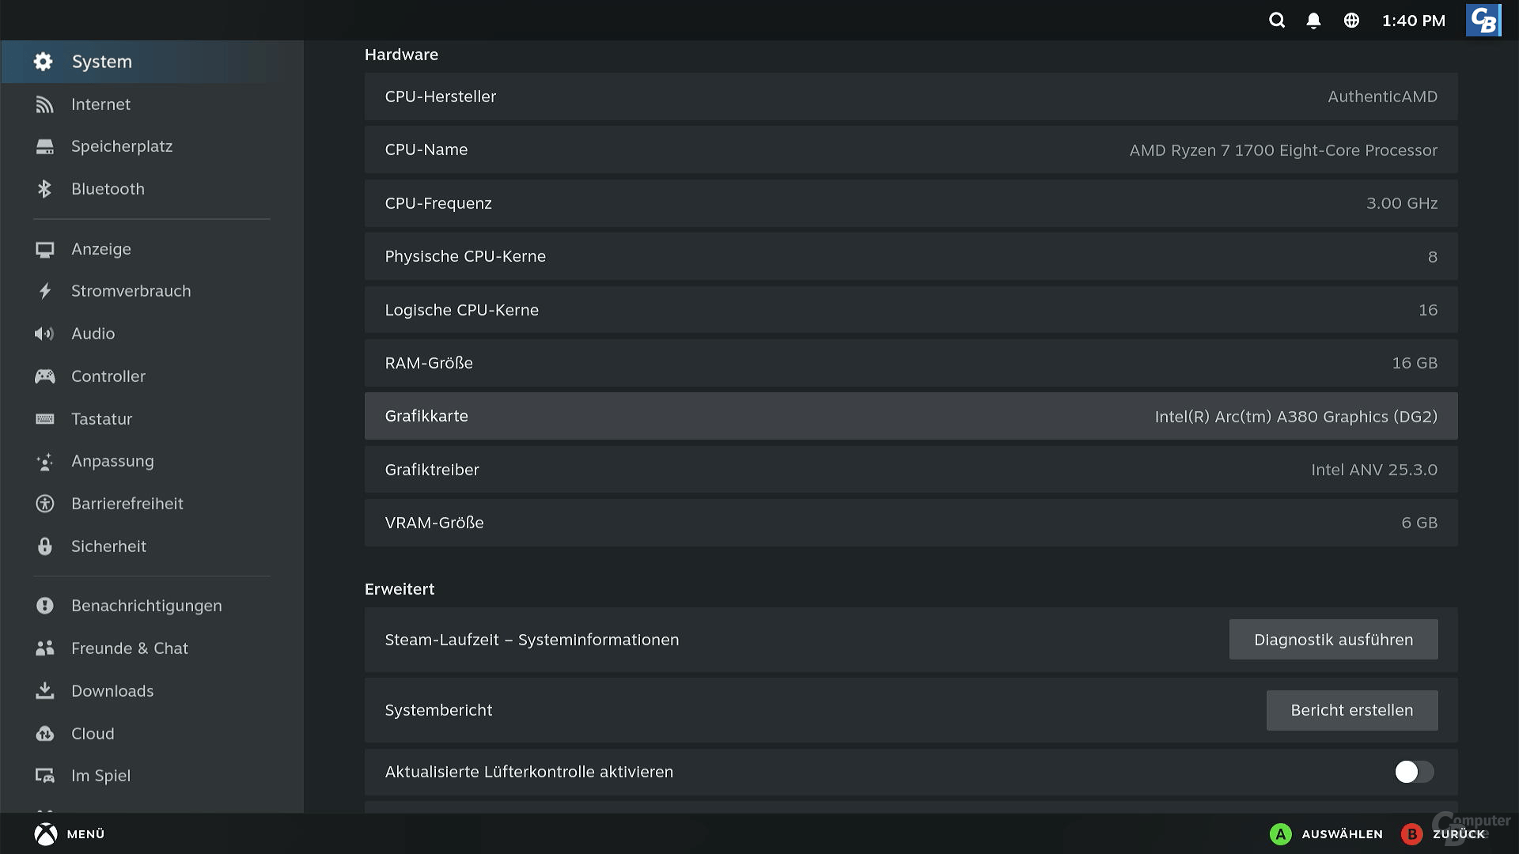Open notifications bell in top bar
This screenshot has height=854, width=1519.
point(1313,21)
